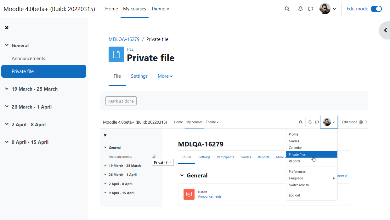Collapse 19 March - 25 March chevron
The width and height of the screenshot is (390, 220).
[x=7, y=89]
